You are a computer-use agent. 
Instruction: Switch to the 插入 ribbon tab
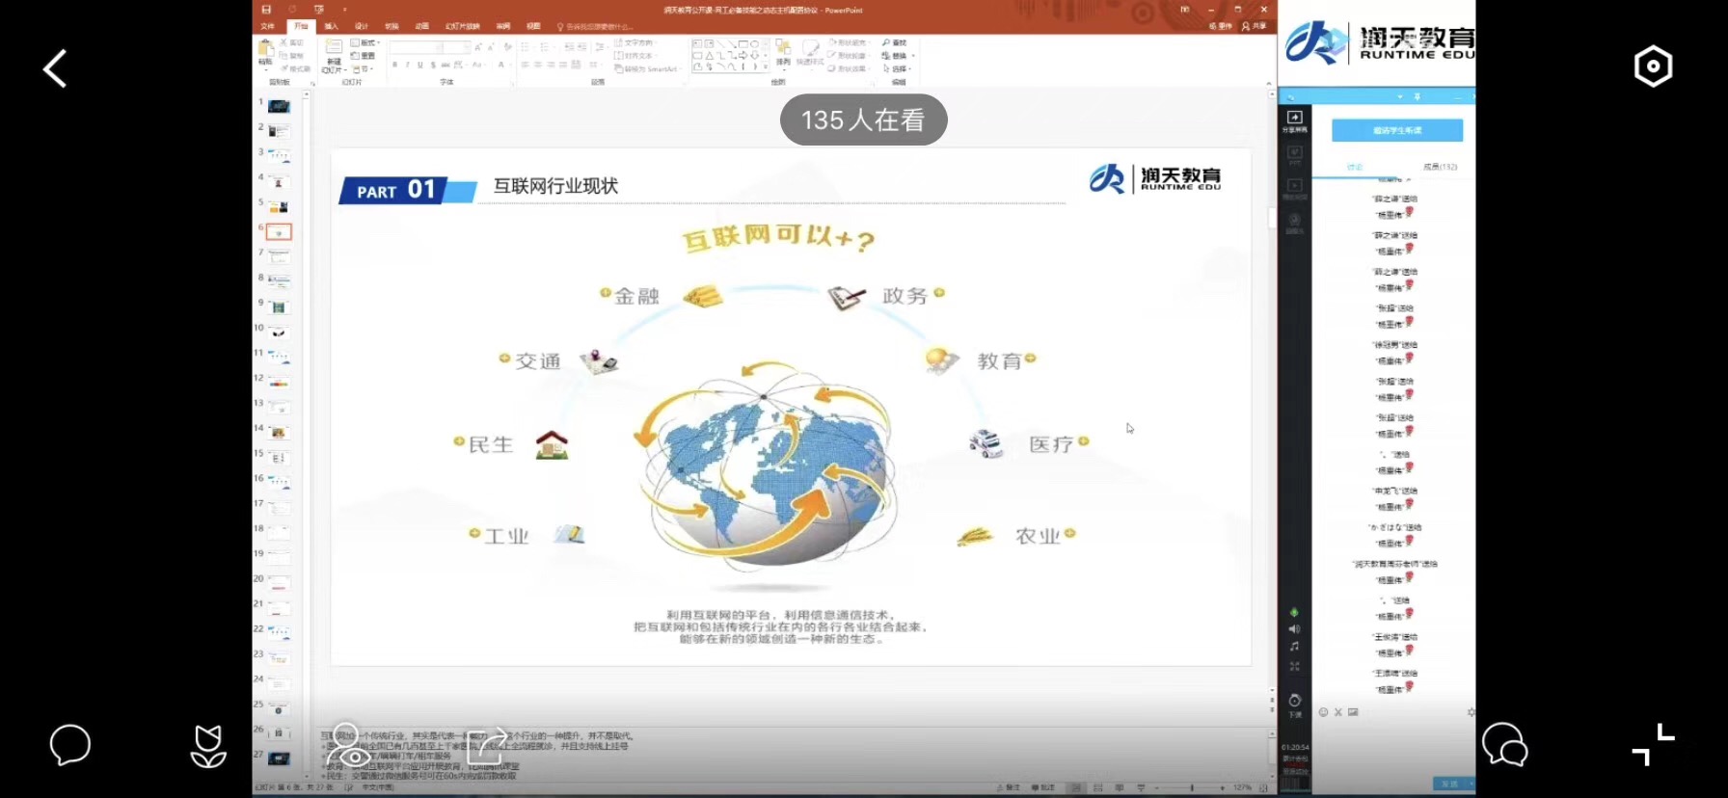(331, 26)
